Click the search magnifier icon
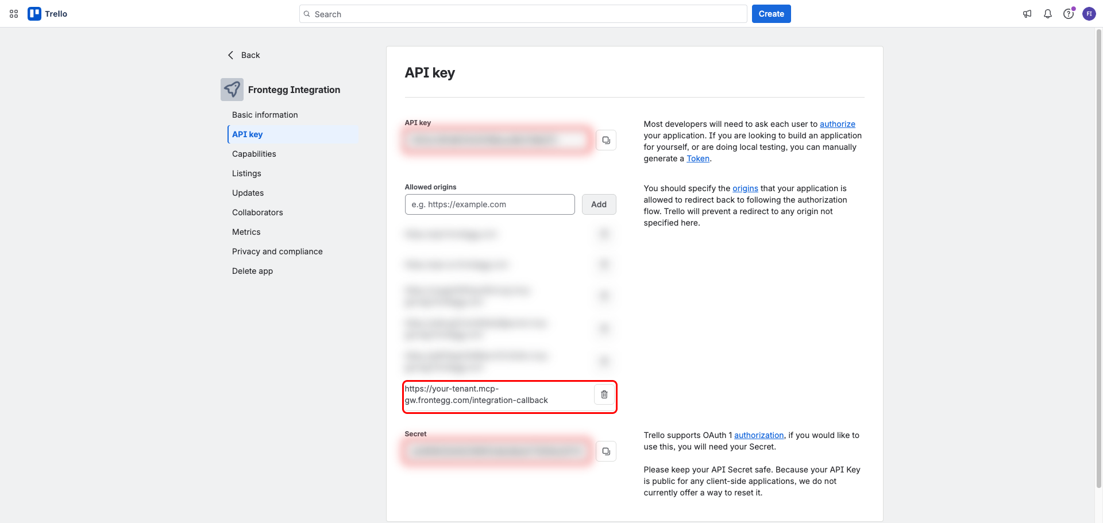1103x523 pixels. [x=307, y=14]
